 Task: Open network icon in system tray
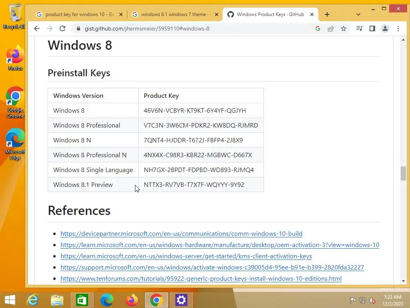point(363,300)
